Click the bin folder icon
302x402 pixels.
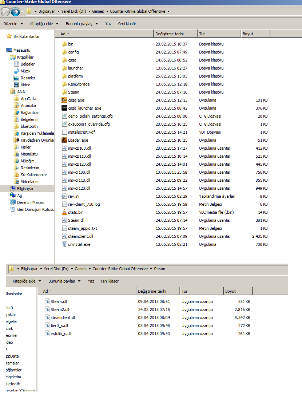[64, 44]
